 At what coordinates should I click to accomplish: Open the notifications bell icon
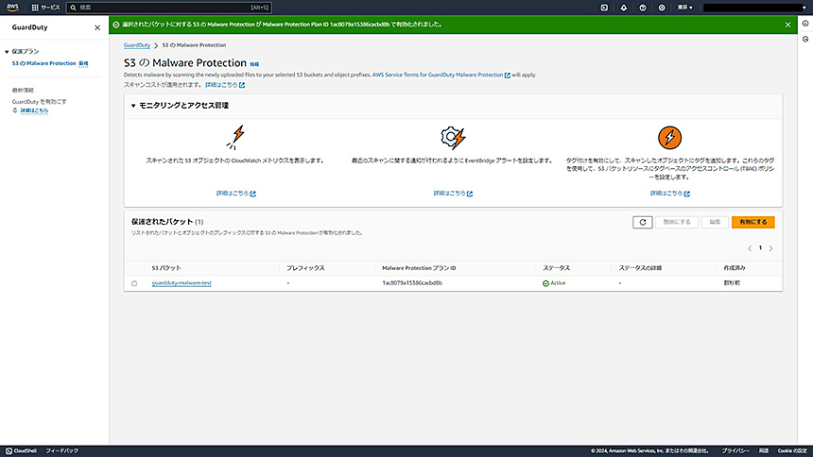623,8
